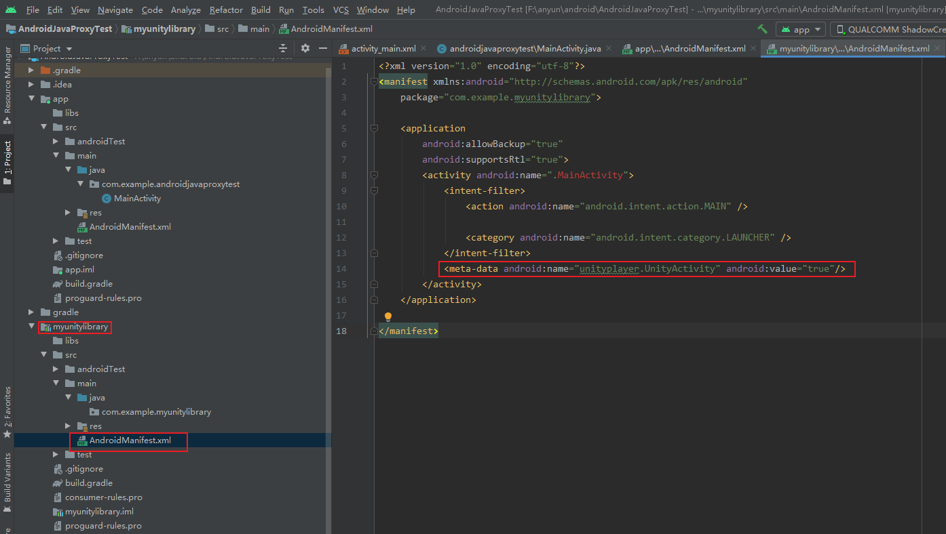This screenshot has width=946, height=534.
Task: Select com.example.myunitylibrary package
Action: coord(156,412)
